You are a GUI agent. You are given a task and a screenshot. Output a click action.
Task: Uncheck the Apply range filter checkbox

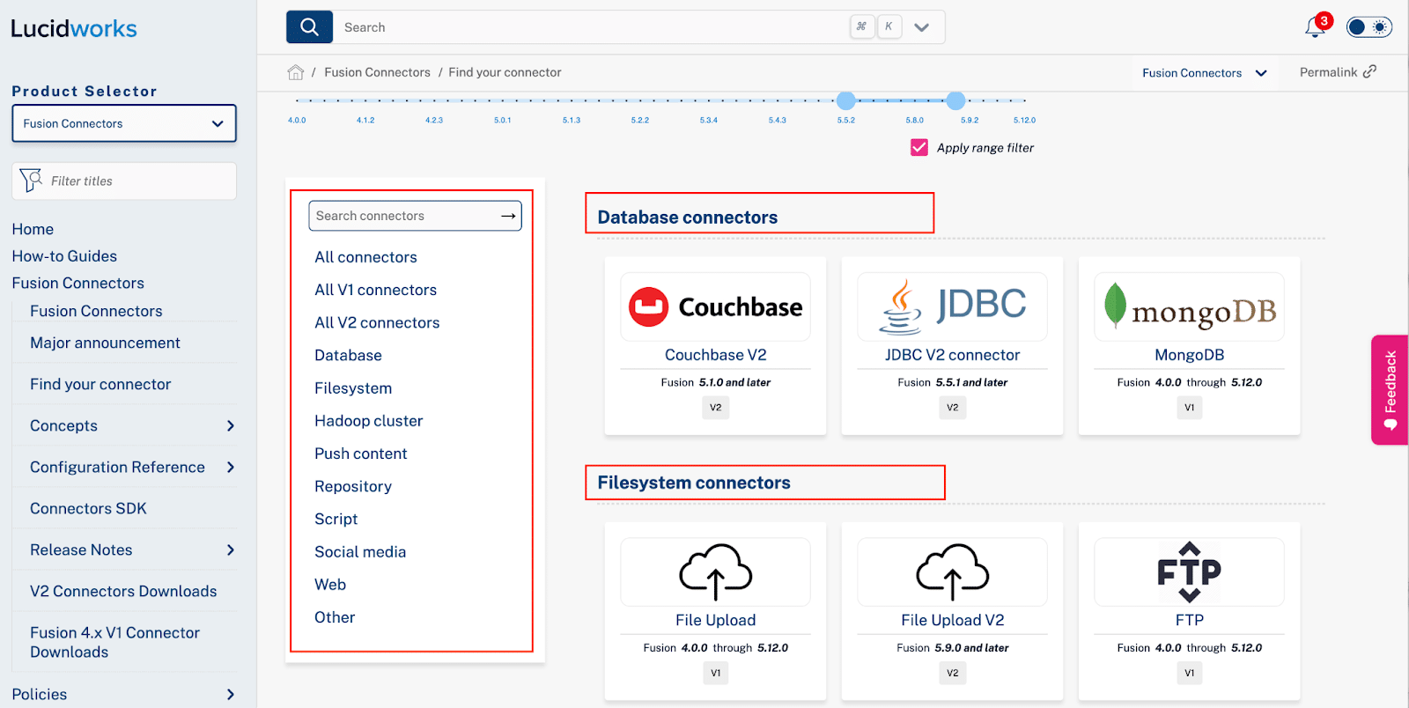point(919,147)
